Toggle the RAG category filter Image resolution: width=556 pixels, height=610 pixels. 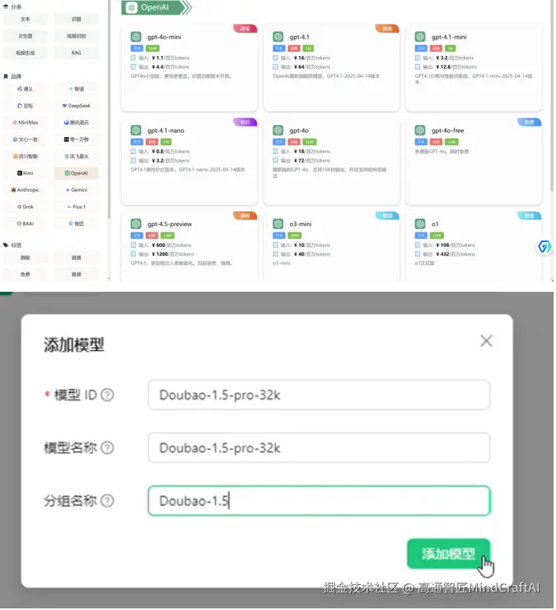pos(76,53)
